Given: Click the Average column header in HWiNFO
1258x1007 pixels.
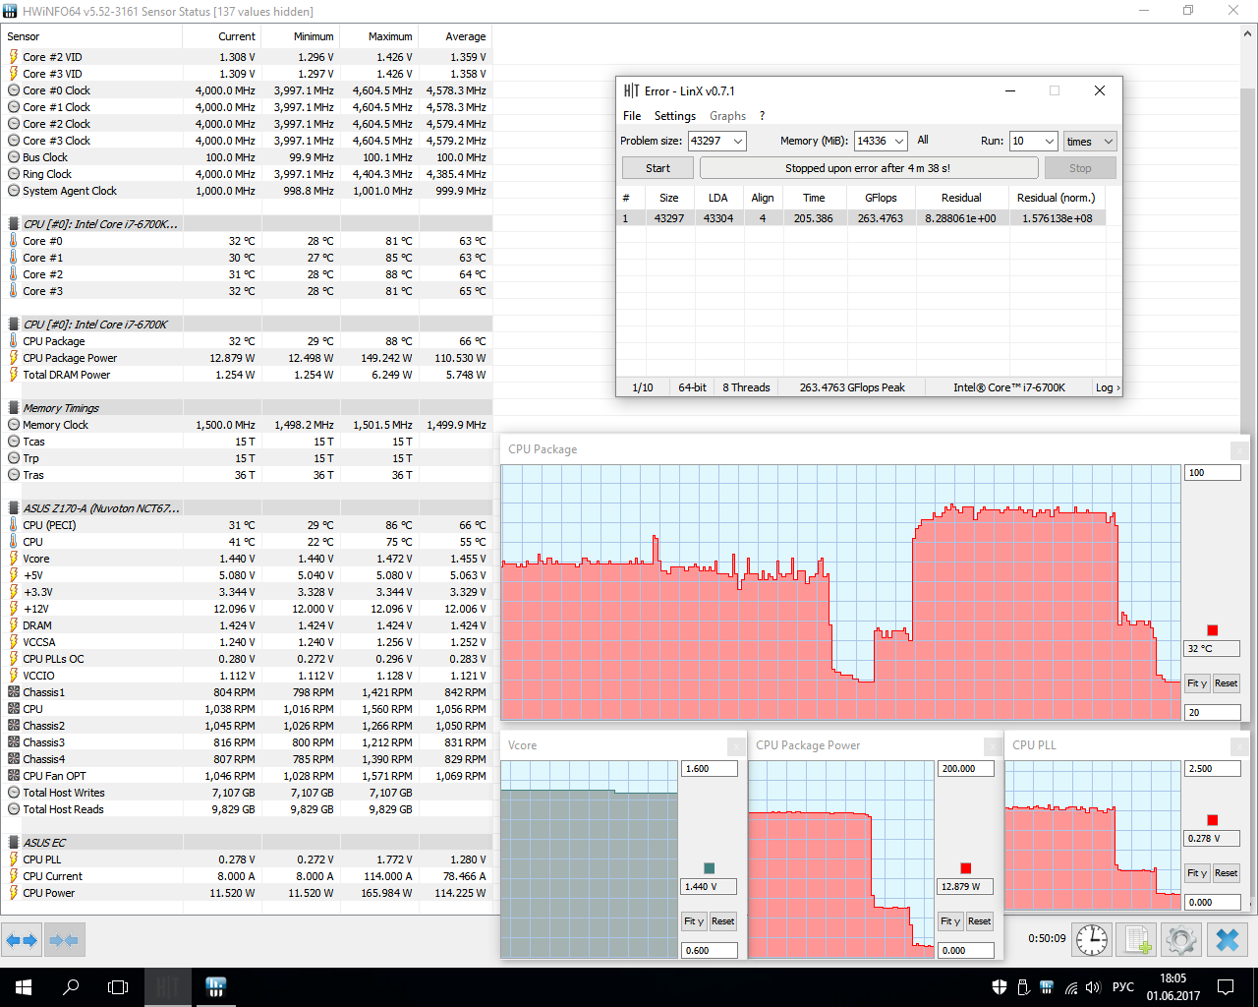Looking at the screenshot, I should click(x=455, y=36).
